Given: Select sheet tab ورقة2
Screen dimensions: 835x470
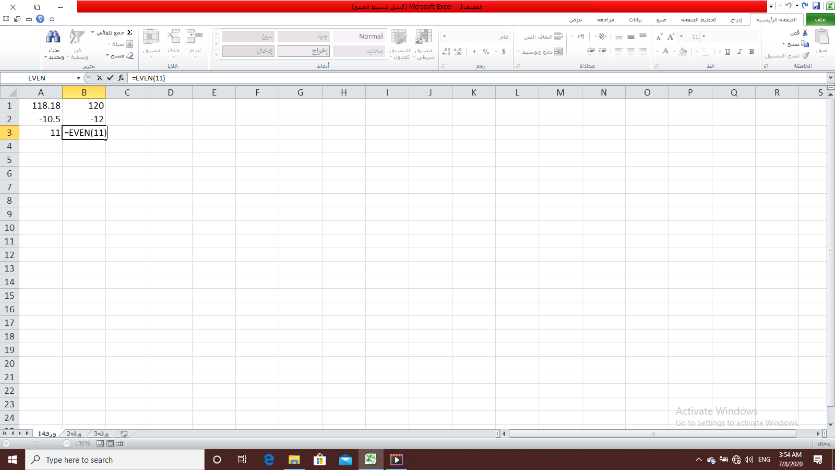Looking at the screenshot, I should click(x=74, y=433).
